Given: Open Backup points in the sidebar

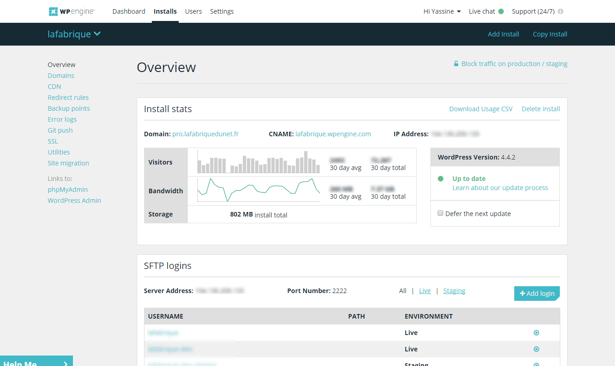Looking at the screenshot, I should (69, 108).
